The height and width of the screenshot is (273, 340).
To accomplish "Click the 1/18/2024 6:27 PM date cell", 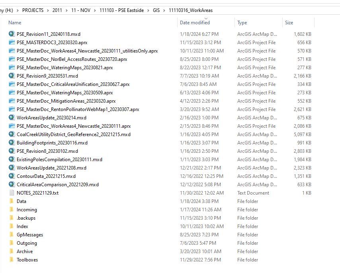I will tap(199, 34).
